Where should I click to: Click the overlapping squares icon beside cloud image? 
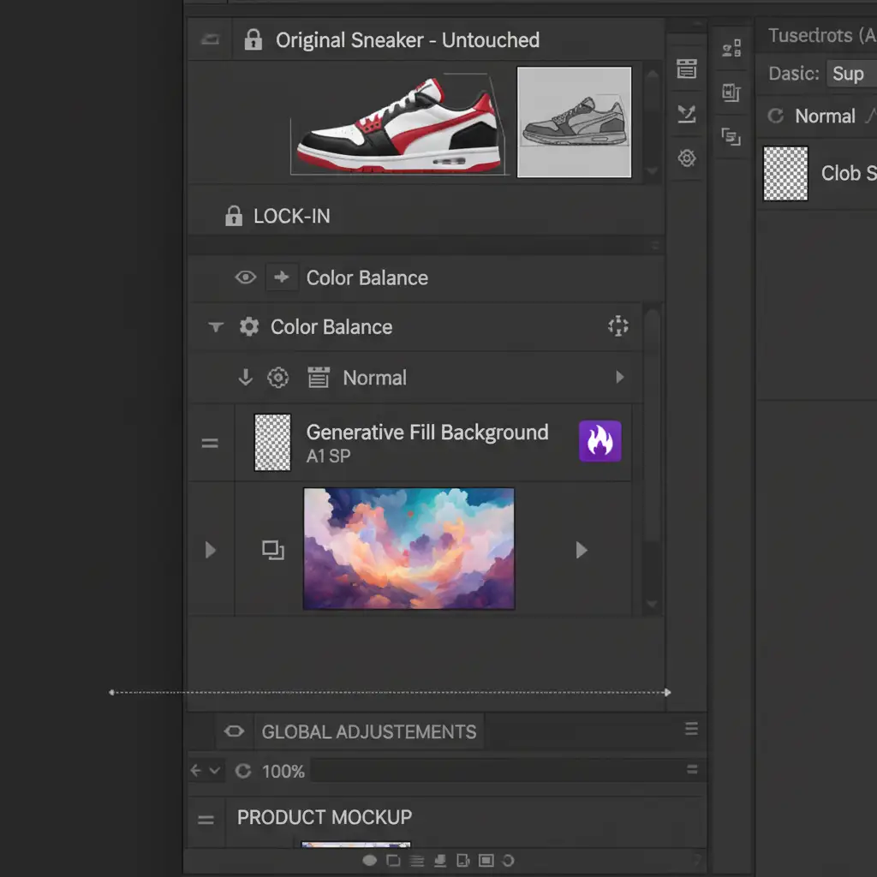coord(273,550)
